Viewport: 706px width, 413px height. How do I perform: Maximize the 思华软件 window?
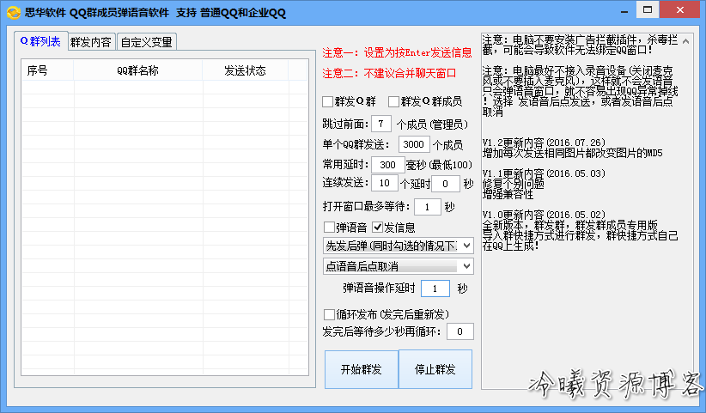pyautogui.click(x=648, y=10)
